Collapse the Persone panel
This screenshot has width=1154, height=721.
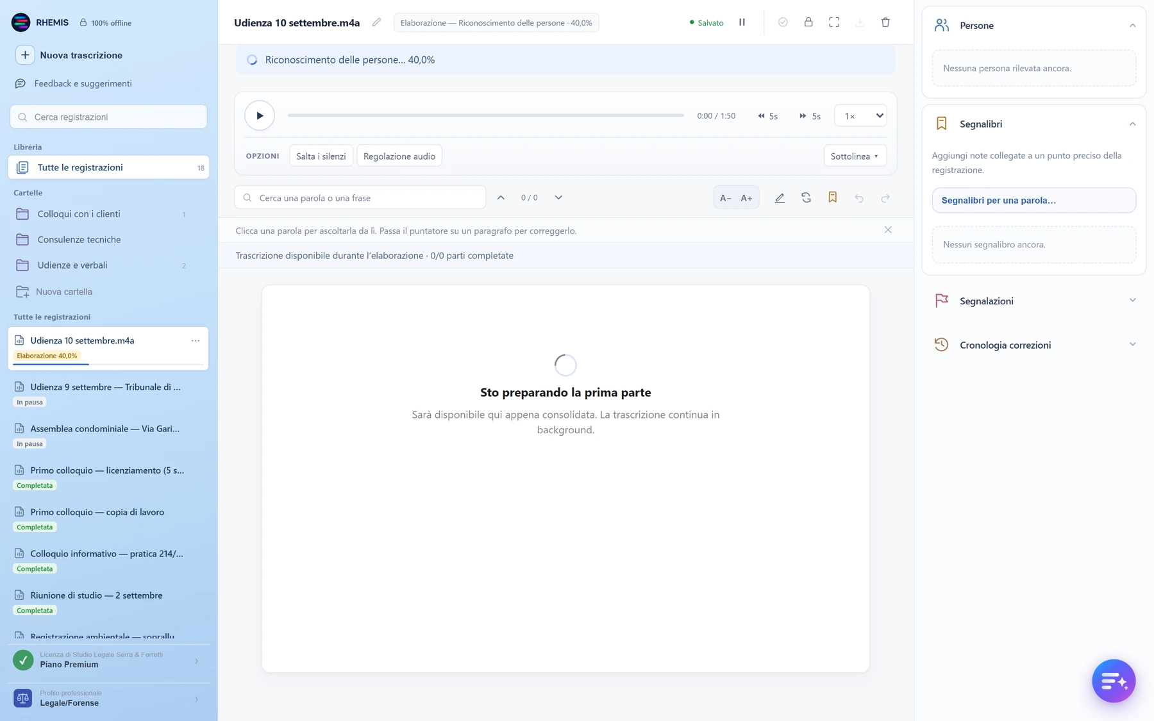tap(1132, 26)
